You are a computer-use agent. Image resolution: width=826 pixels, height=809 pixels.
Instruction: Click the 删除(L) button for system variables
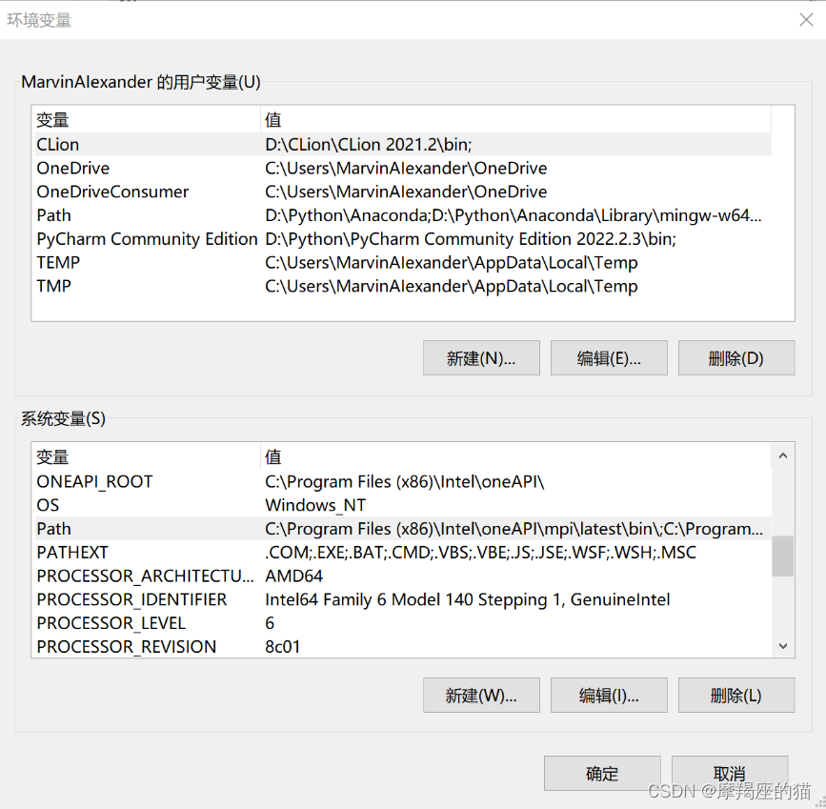click(735, 695)
